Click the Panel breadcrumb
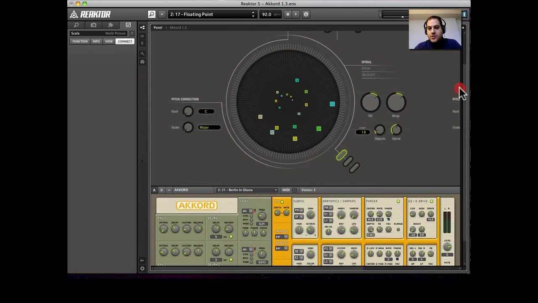538x303 pixels. pyautogui.click(x=158, y=27)
